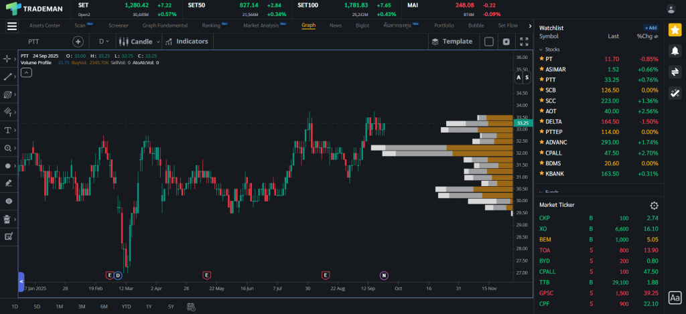Toggle auto scale with the A button
Image resolution: width=686 pixels, height=314 pixels.
(x=519, y=78)
